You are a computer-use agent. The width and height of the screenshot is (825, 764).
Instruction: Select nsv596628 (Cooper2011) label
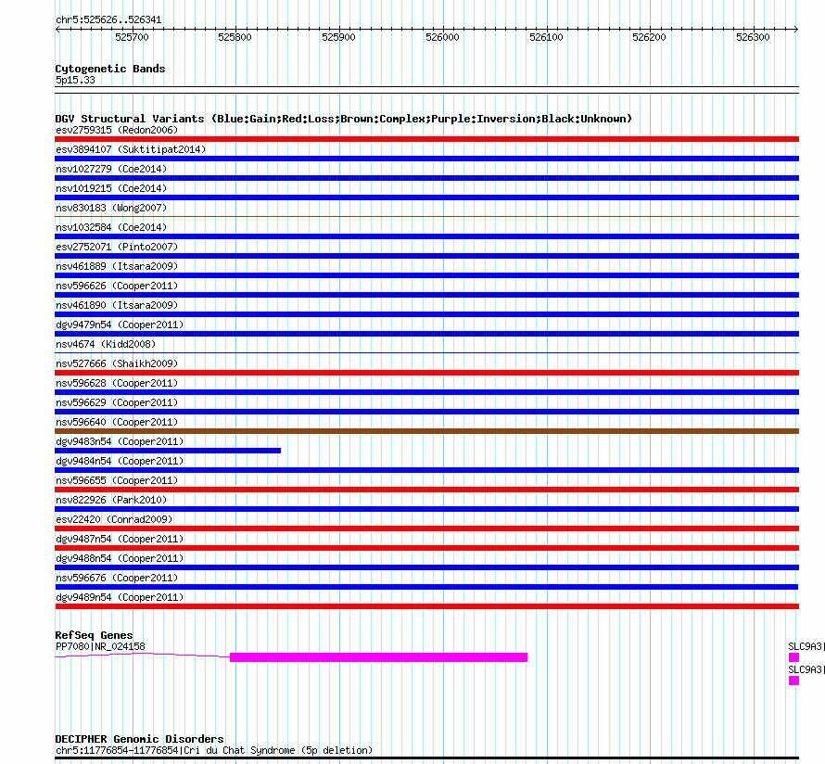[117, 383]
